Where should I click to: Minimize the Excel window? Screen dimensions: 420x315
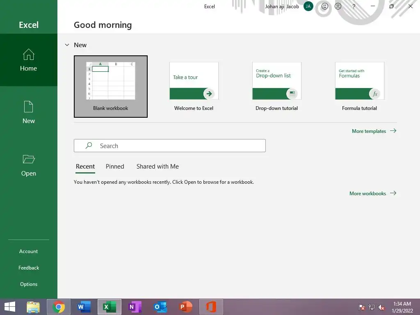tap(372, 6)
